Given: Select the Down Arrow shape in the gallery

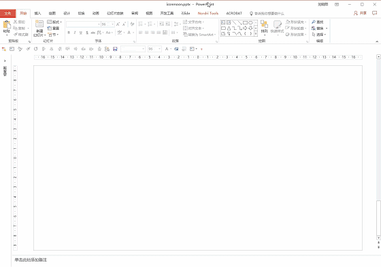Looking at the screenshot, I should tap(250, 28).
